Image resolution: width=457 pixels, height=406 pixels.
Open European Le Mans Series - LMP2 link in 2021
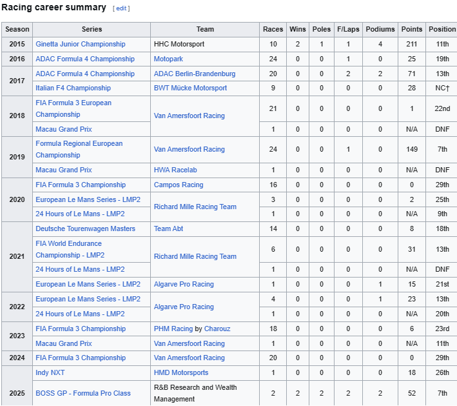88,284
